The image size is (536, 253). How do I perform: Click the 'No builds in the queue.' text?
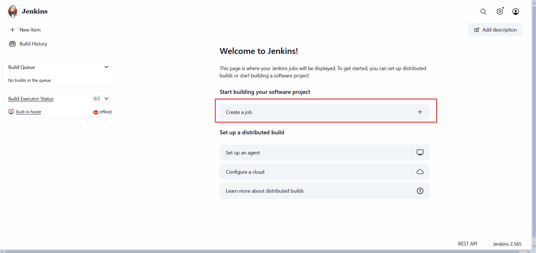(x=30, y=80)
